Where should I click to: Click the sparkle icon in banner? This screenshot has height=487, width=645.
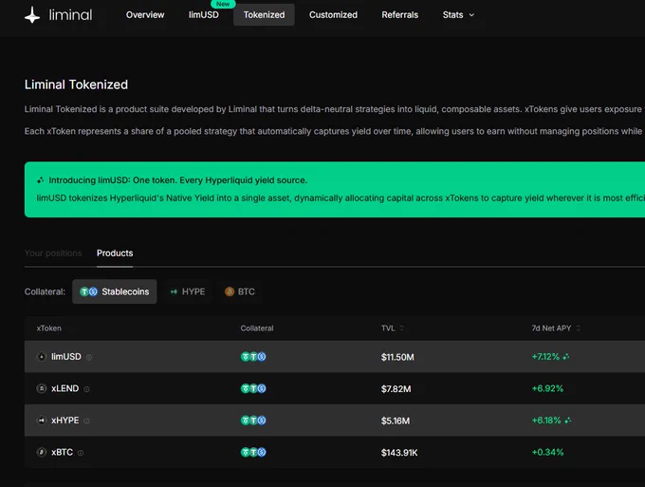pyautogui.click(x=40, y=180)
